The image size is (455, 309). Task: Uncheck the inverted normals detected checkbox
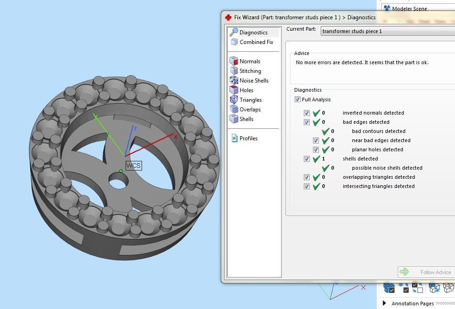(x=307, y=113)
